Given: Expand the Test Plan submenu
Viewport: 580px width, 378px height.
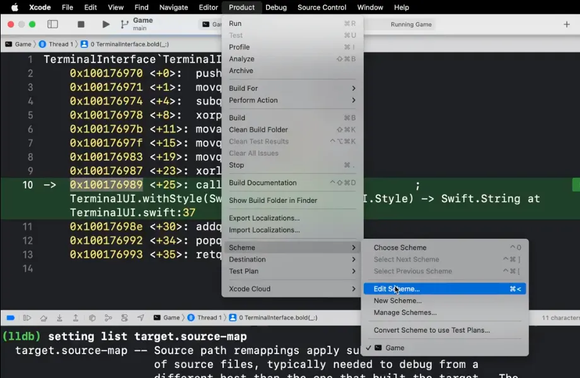Looking at the screenshot, I should click(293, 271).
